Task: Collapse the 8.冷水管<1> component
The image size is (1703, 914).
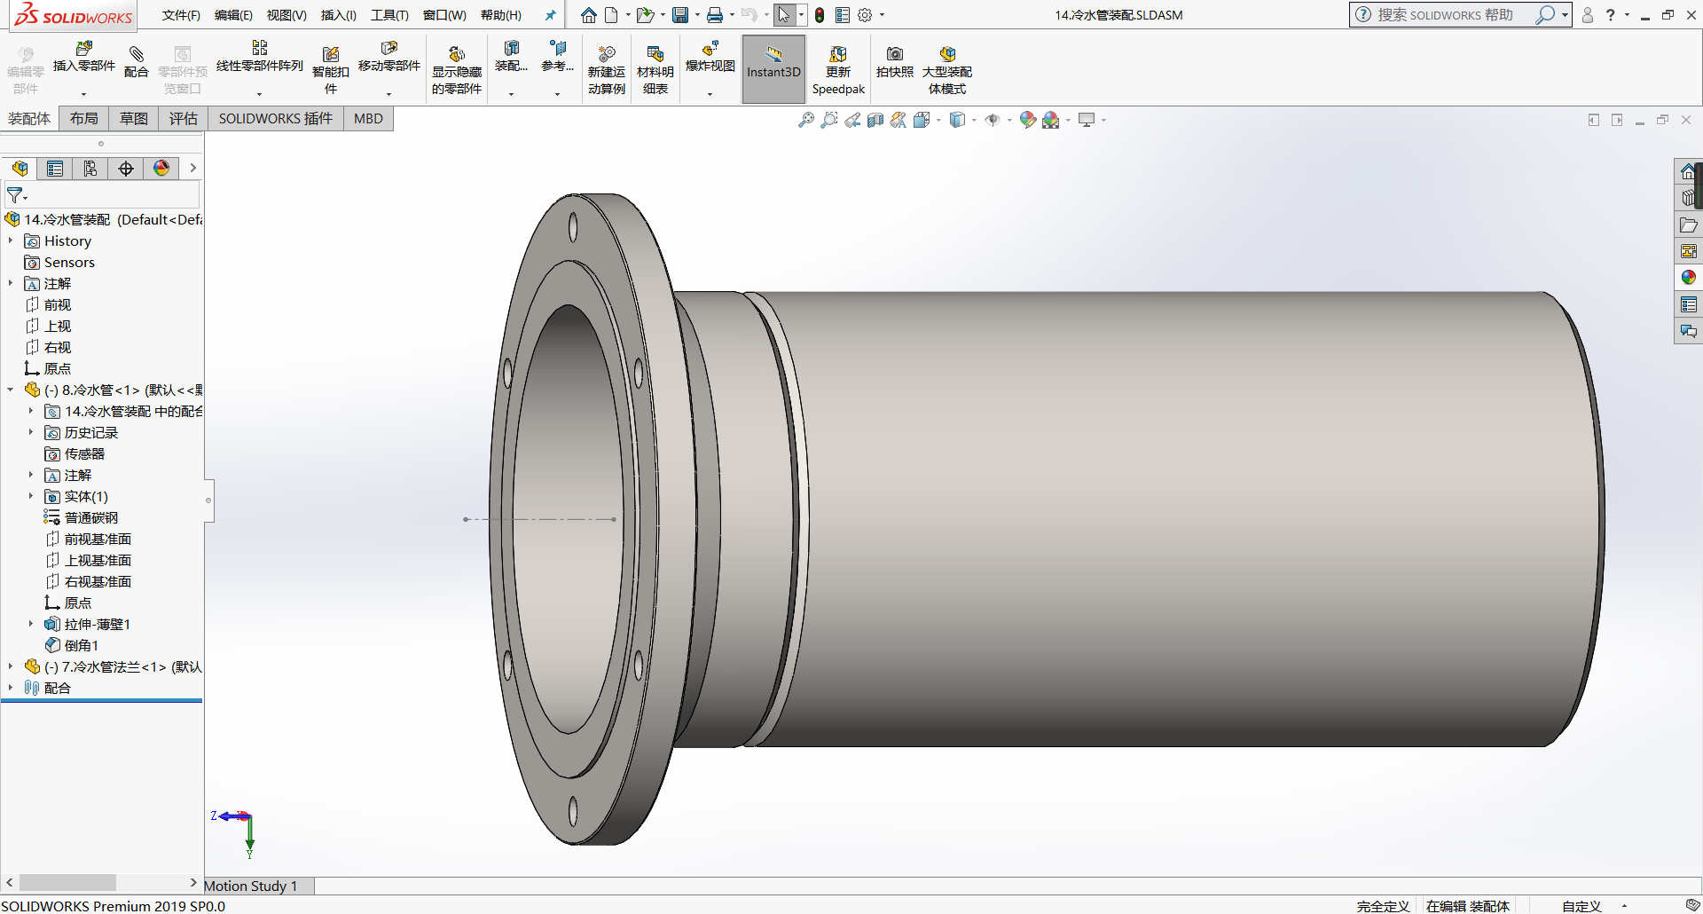Action: 11,390
